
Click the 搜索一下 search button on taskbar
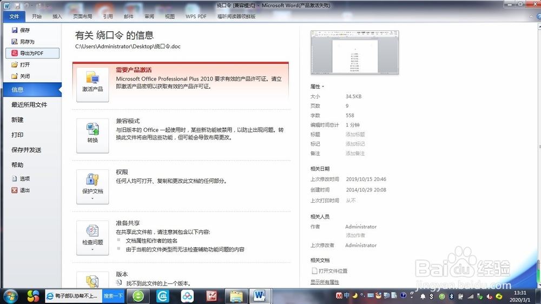[113, 296]
